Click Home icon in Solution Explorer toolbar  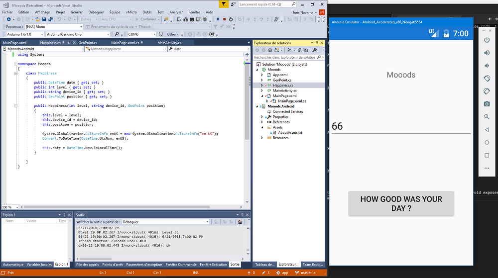[270, 50]
